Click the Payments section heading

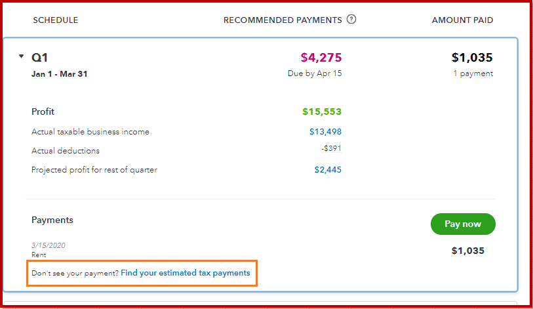(x=52, y=220)
